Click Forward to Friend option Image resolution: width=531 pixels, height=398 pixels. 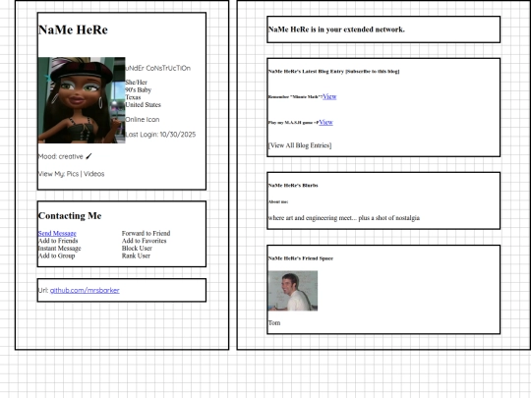(x=146, y=233)
